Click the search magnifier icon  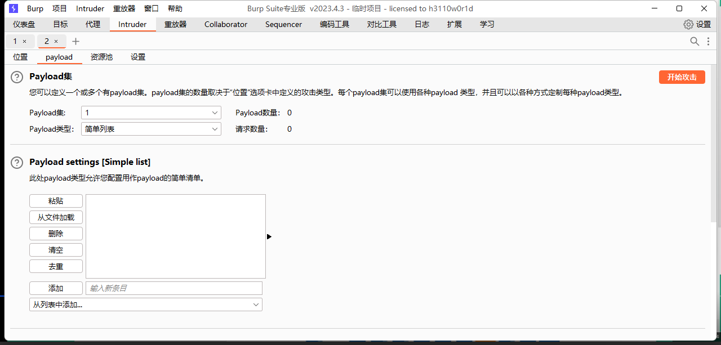[695, 41]
